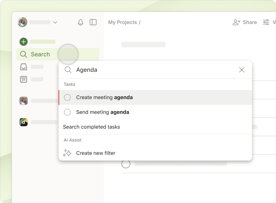Open notifications via the bell icon
This screenshot has height=203, width=276.
pyautogui.click(x=80, y=22)
